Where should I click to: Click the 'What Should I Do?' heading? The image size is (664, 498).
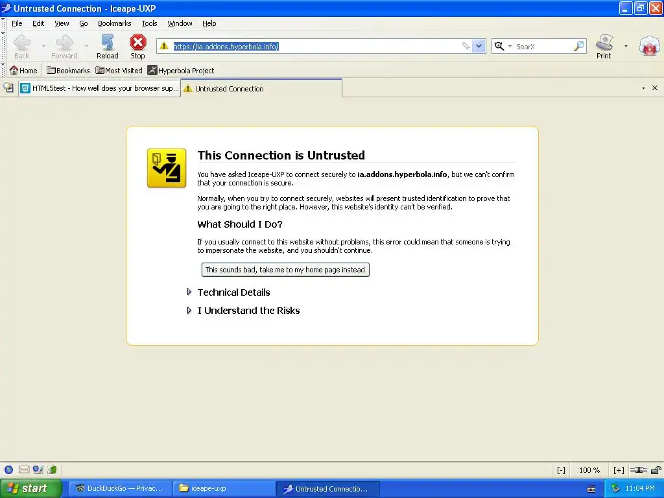(240, 224)
